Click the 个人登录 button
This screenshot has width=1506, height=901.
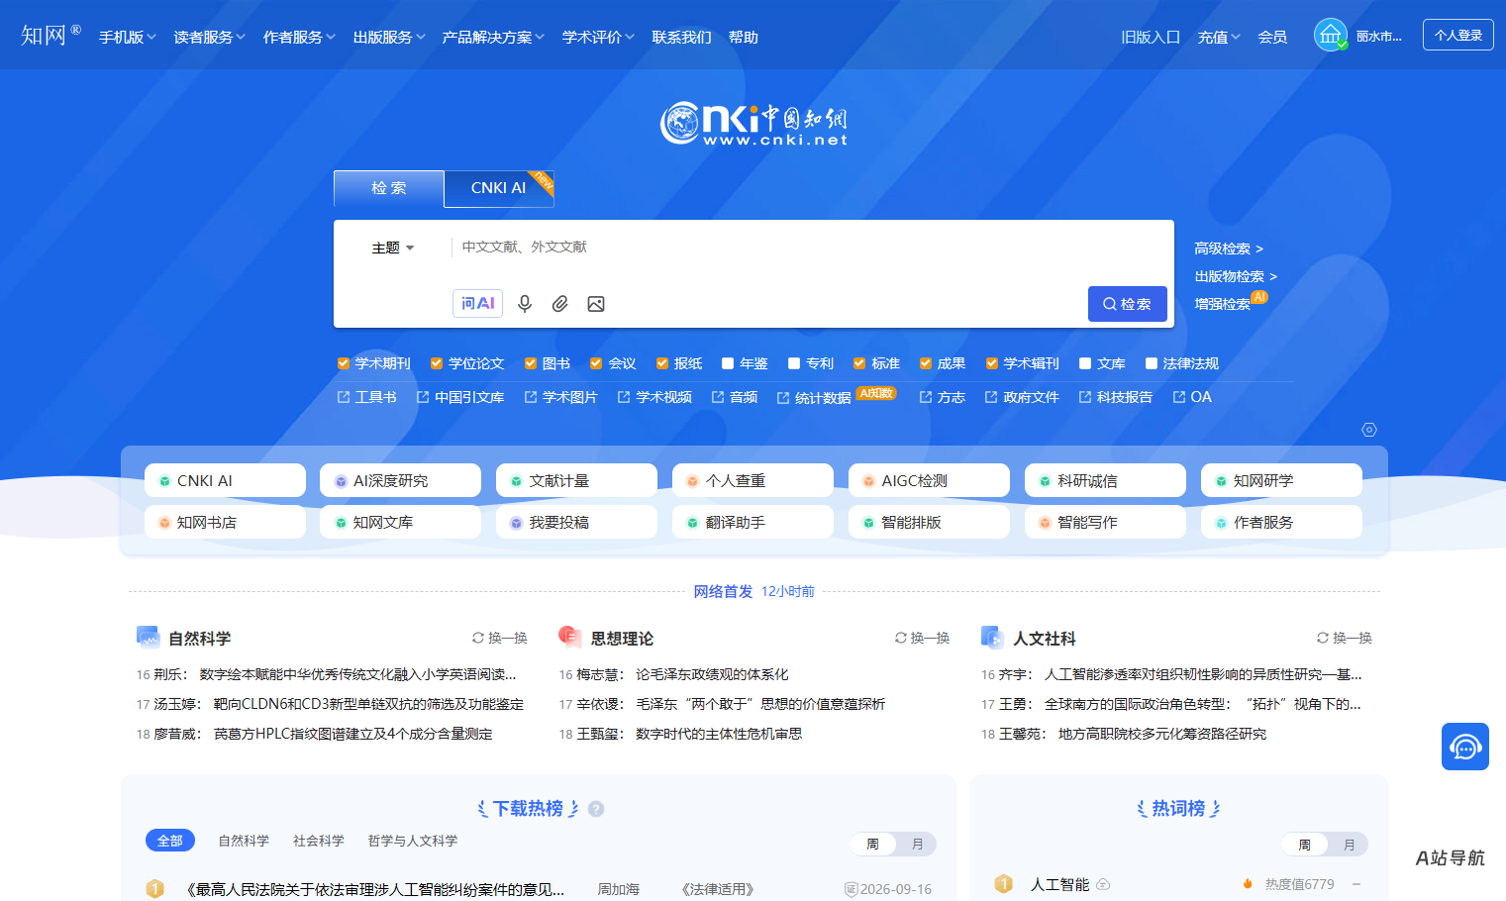click(x=1458, y=35)
